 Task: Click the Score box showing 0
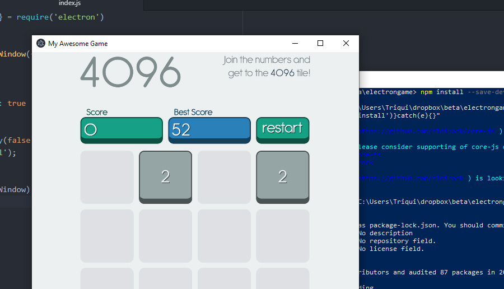pos(122,130)
